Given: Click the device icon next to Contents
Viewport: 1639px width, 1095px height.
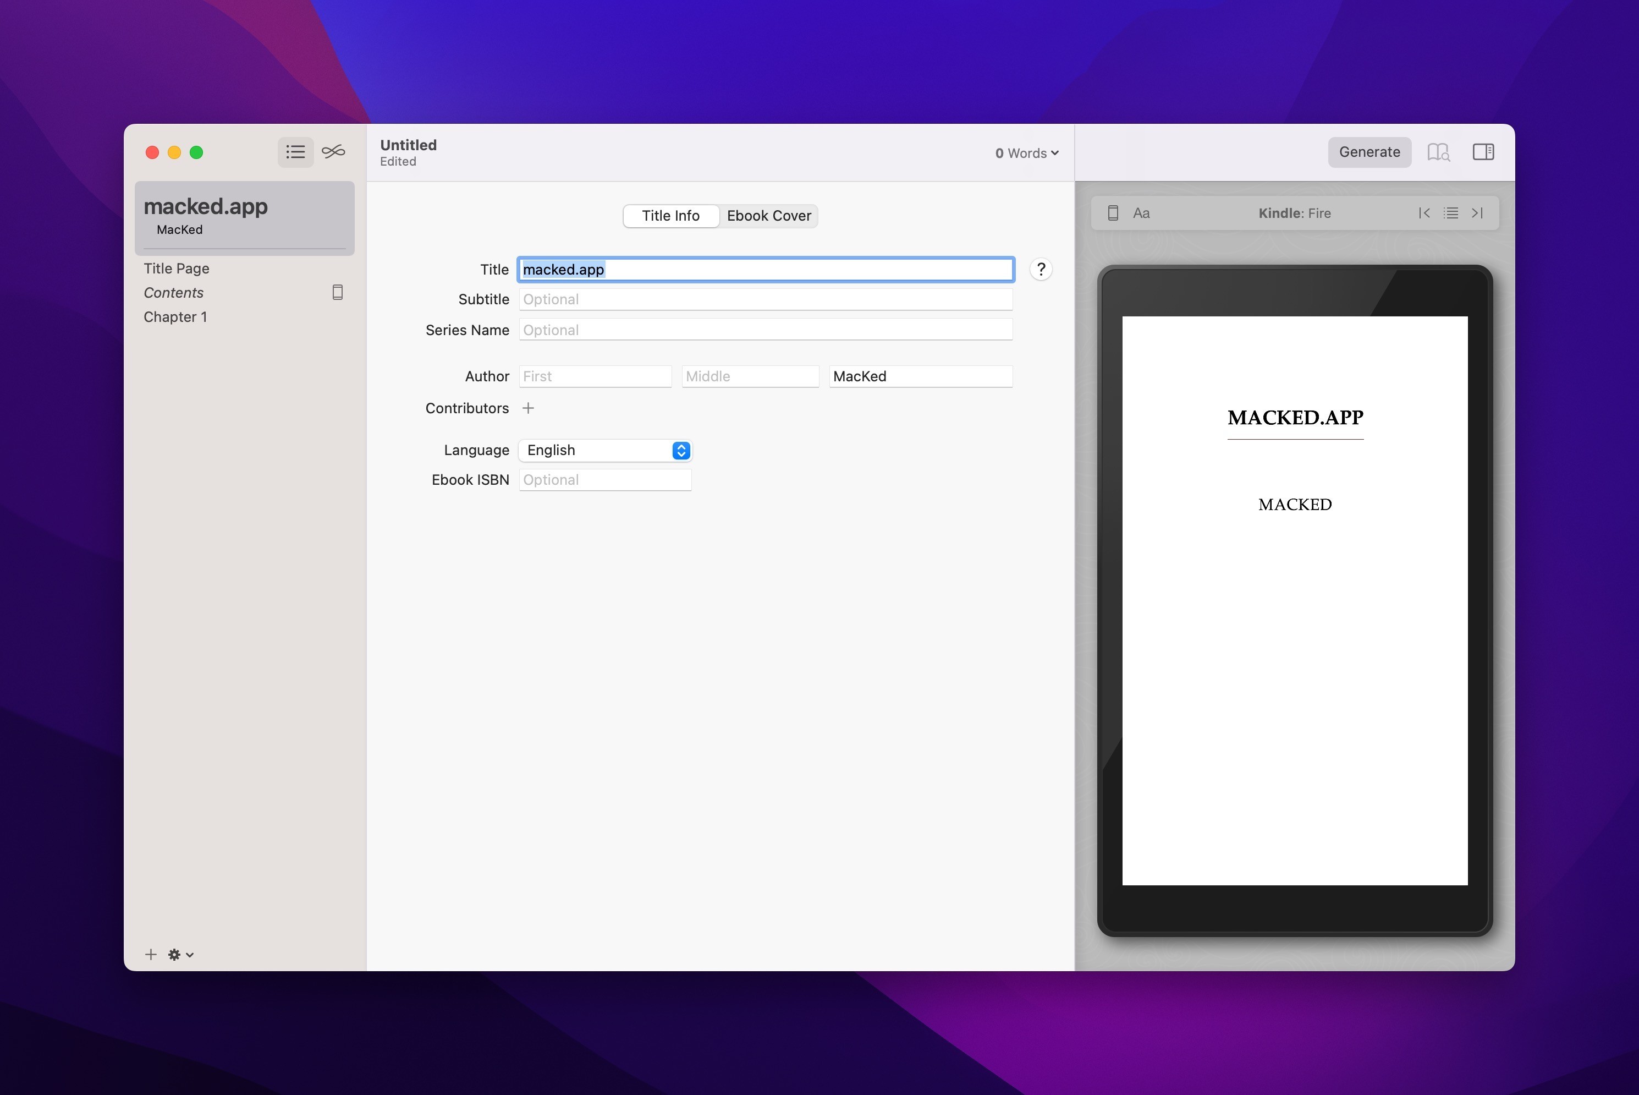Looking at the screenshot, I should (337, 293).
